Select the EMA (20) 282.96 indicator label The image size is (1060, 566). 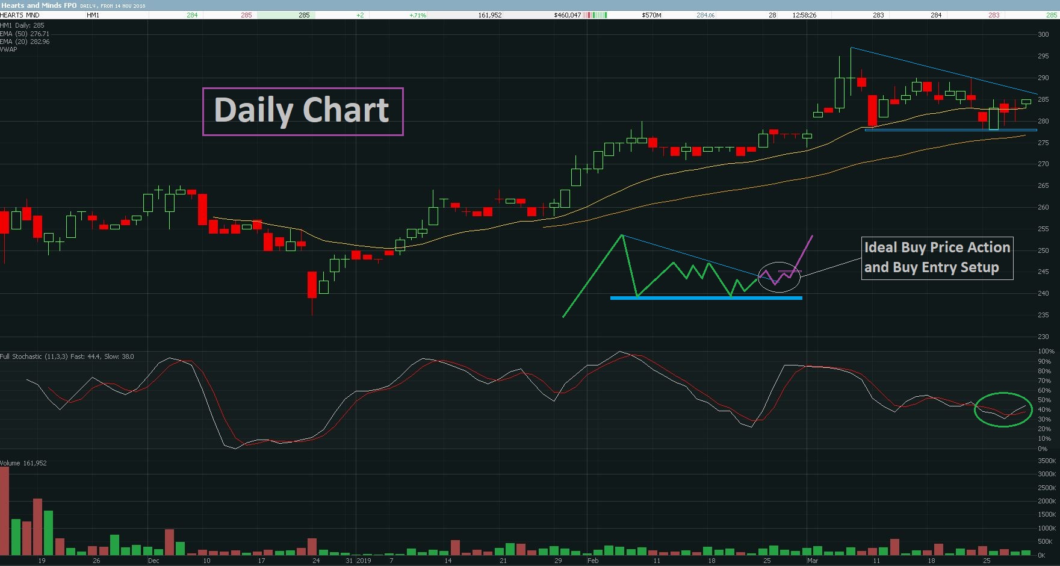click(x=25, y=42)
